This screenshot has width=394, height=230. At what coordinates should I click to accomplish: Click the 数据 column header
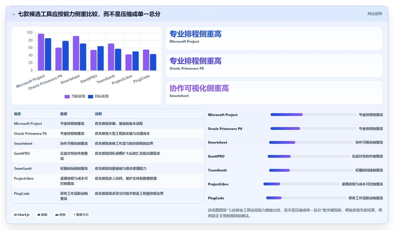(64, 114)
